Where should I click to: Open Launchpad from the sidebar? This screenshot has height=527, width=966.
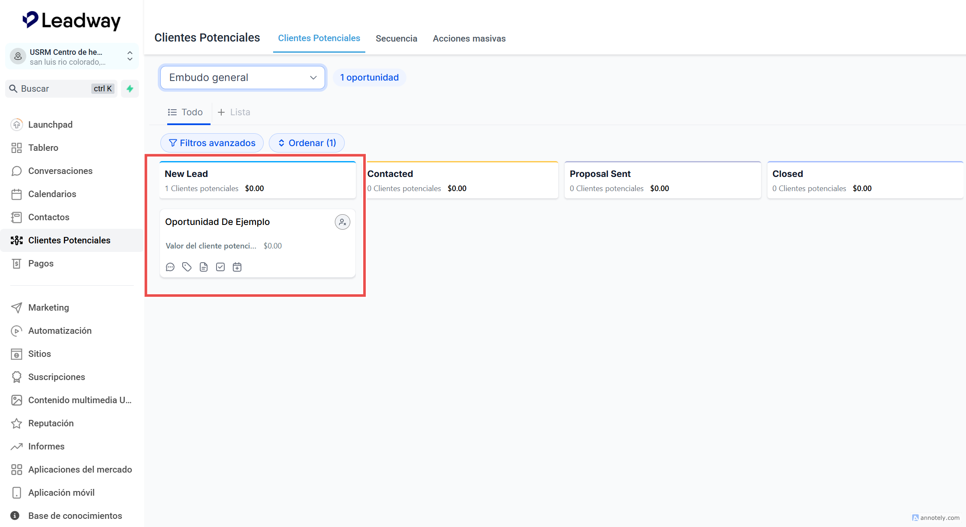(50, 125)
